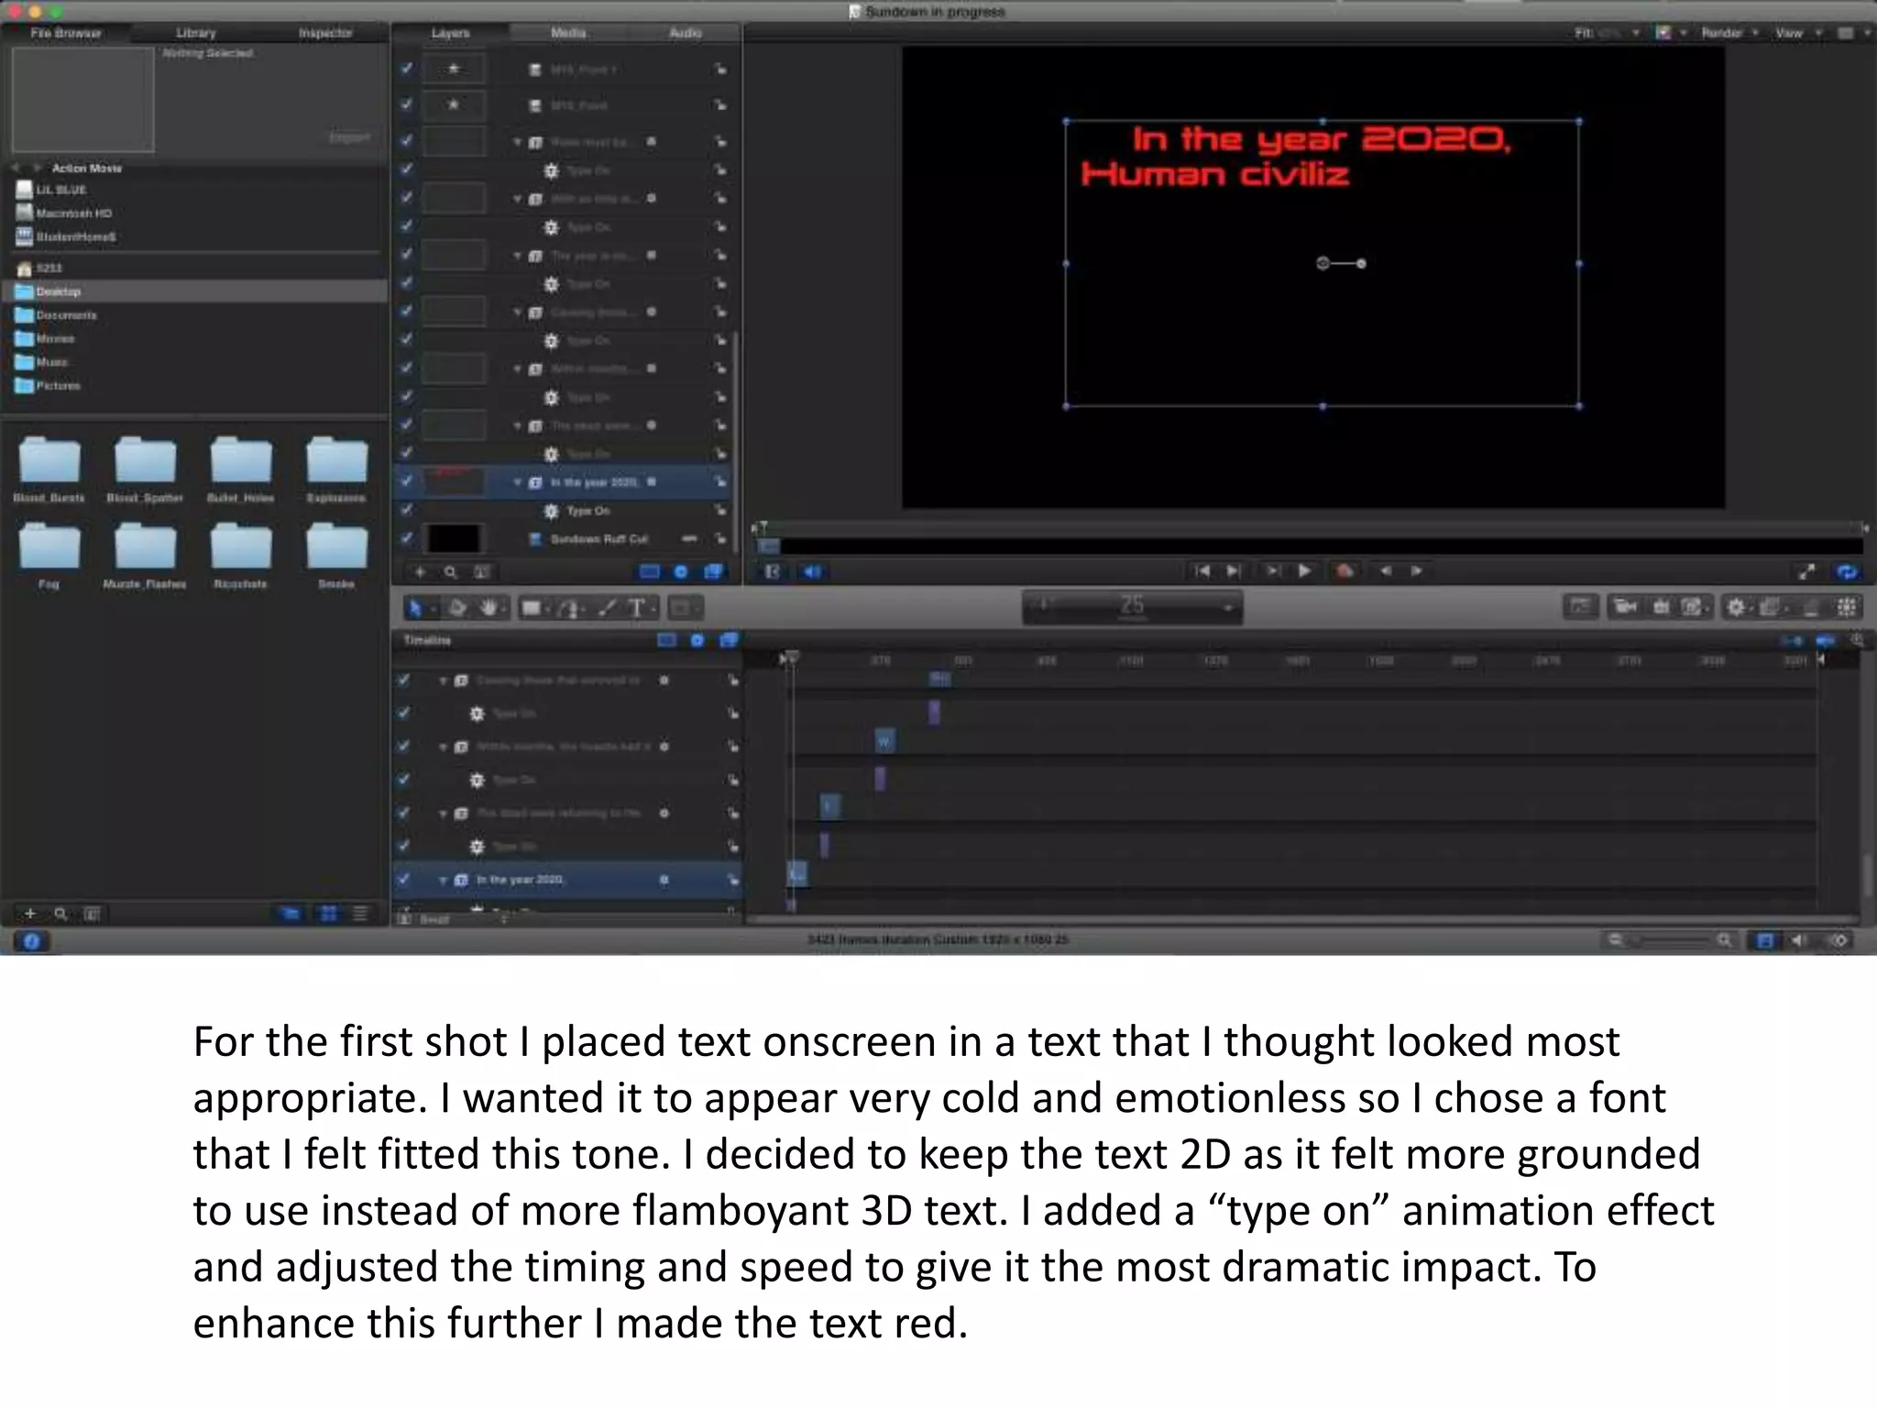Switch to the Media tab
The width and height of the screenshot is (1877, 1408).
(568, 33)
